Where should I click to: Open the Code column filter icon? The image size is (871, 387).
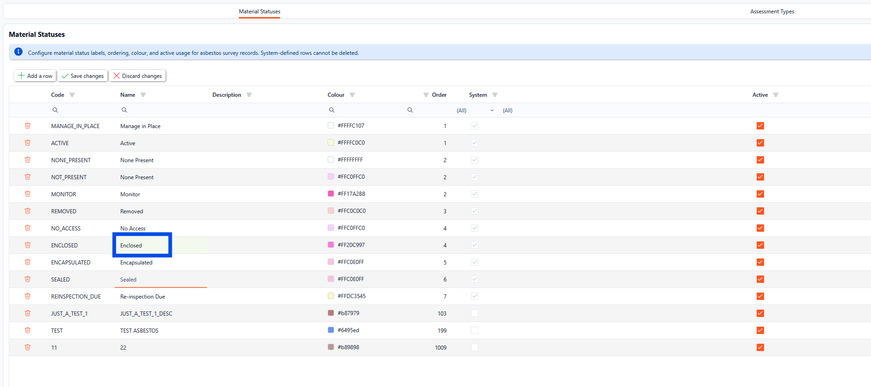click(x=72, y=95)
